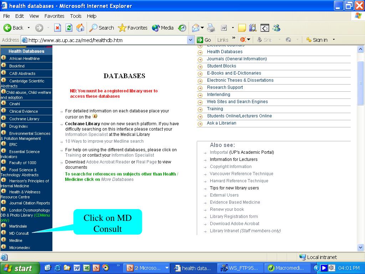Open the Adobe Acrobat Reader download link

(108, 162)
